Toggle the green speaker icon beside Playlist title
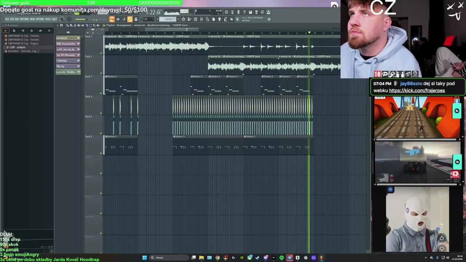 (104, 25)
